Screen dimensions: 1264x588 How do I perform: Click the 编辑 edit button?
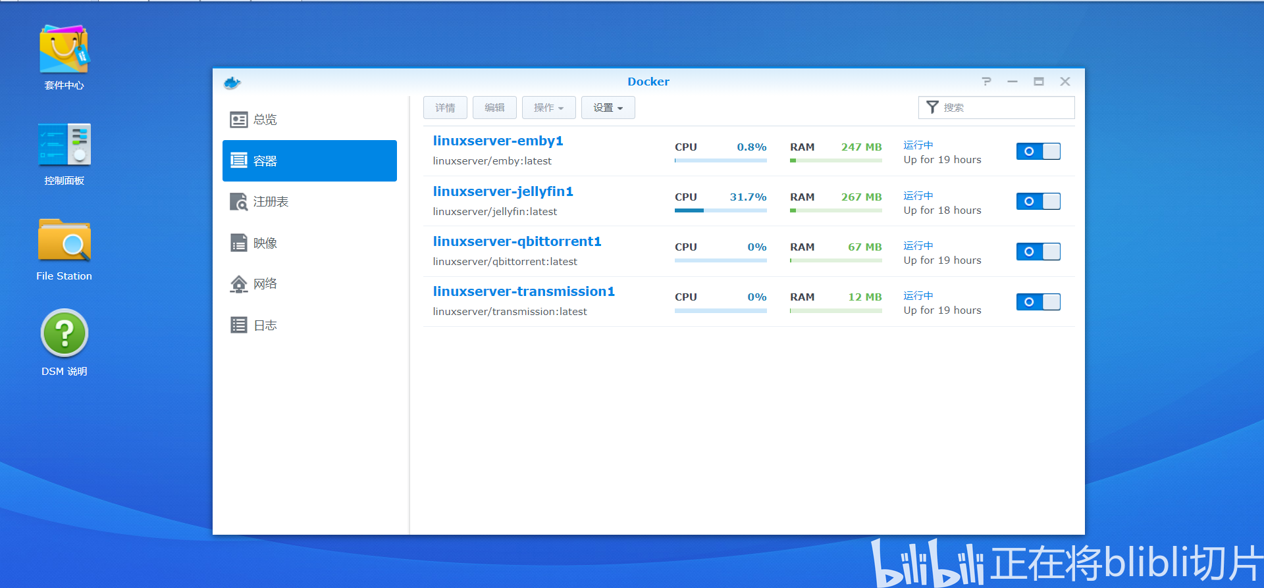click(494, 108)
